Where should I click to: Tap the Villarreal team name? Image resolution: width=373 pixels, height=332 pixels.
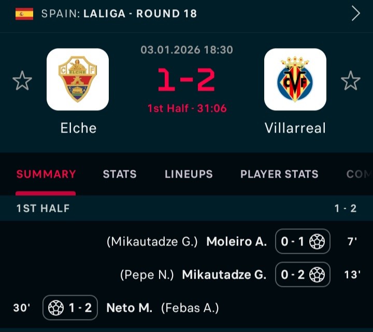click(x=295, y=128)
